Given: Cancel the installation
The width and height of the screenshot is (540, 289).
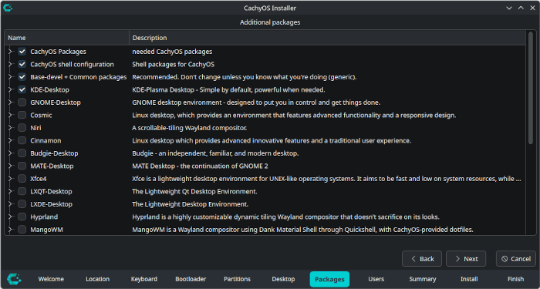Looking at the screenshot, I should point(516,259).
